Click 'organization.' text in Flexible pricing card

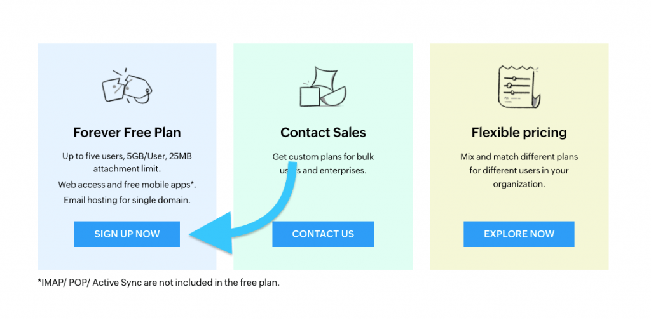coord(519,184)
